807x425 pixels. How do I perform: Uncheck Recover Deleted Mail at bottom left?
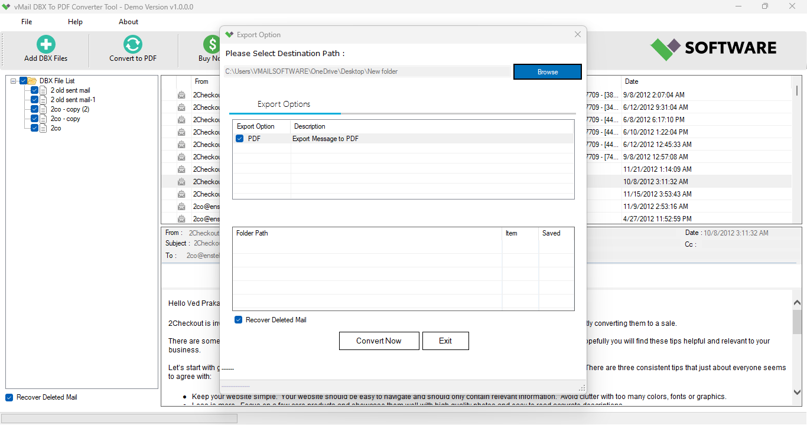[x=8, y=397]
